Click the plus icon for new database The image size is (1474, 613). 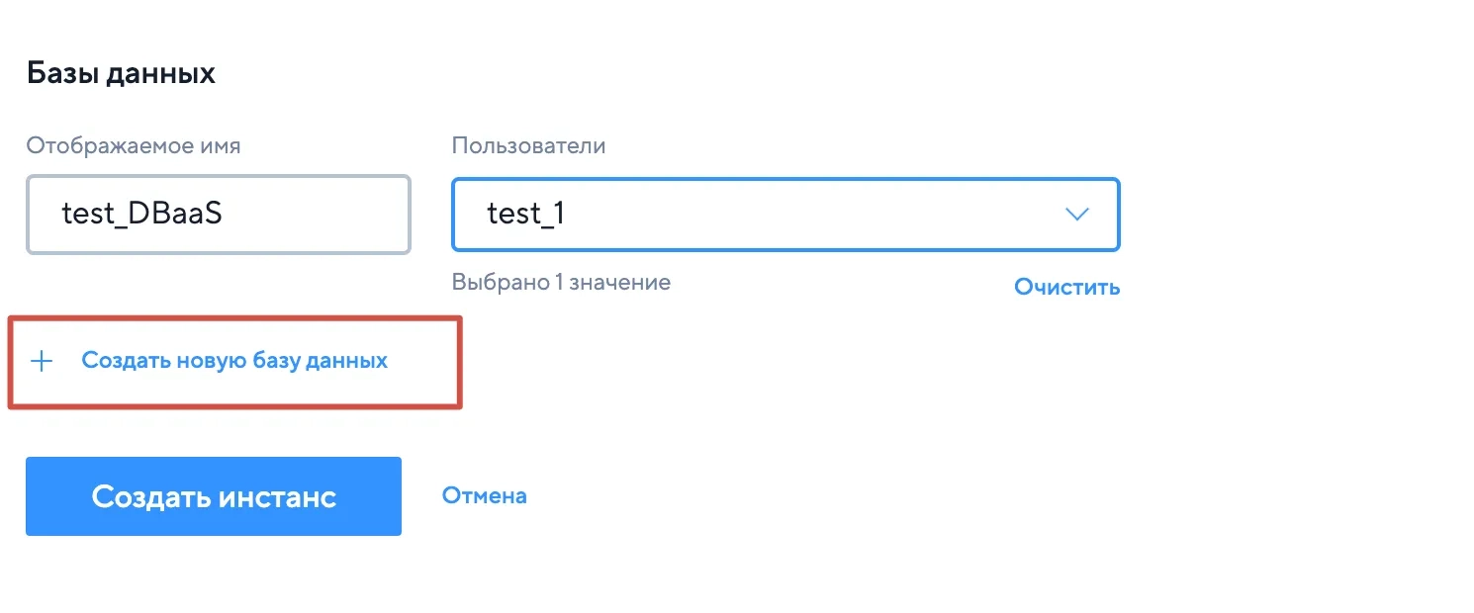pyautogui.click(x=41, y=362)
